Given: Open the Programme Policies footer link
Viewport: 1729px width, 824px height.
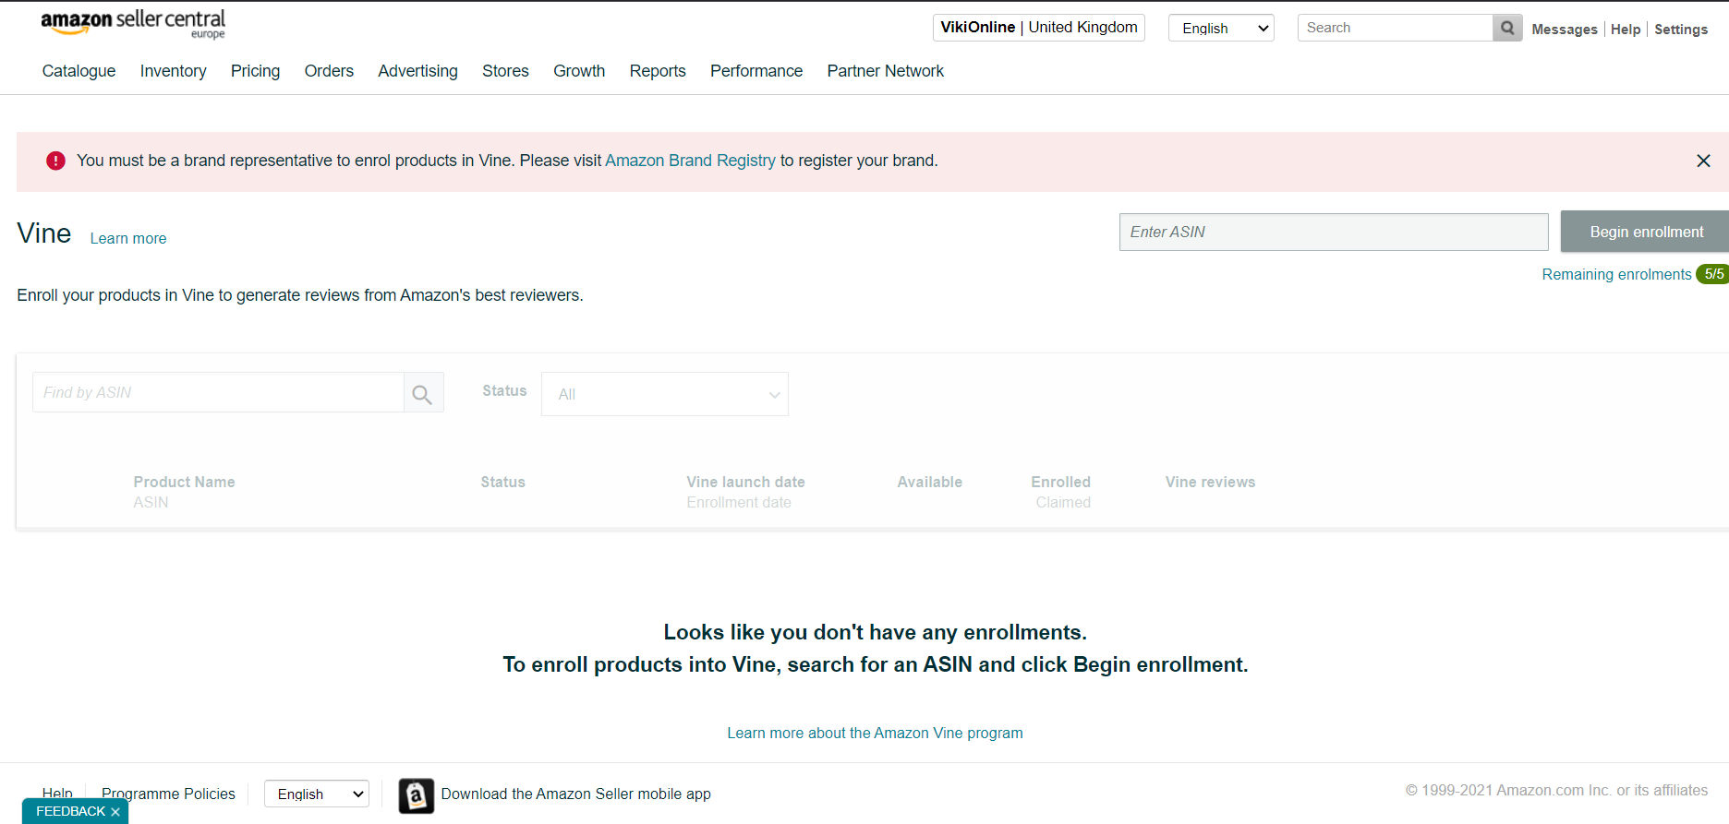Looking at the screenshot, I should click(x=168, y=794).
